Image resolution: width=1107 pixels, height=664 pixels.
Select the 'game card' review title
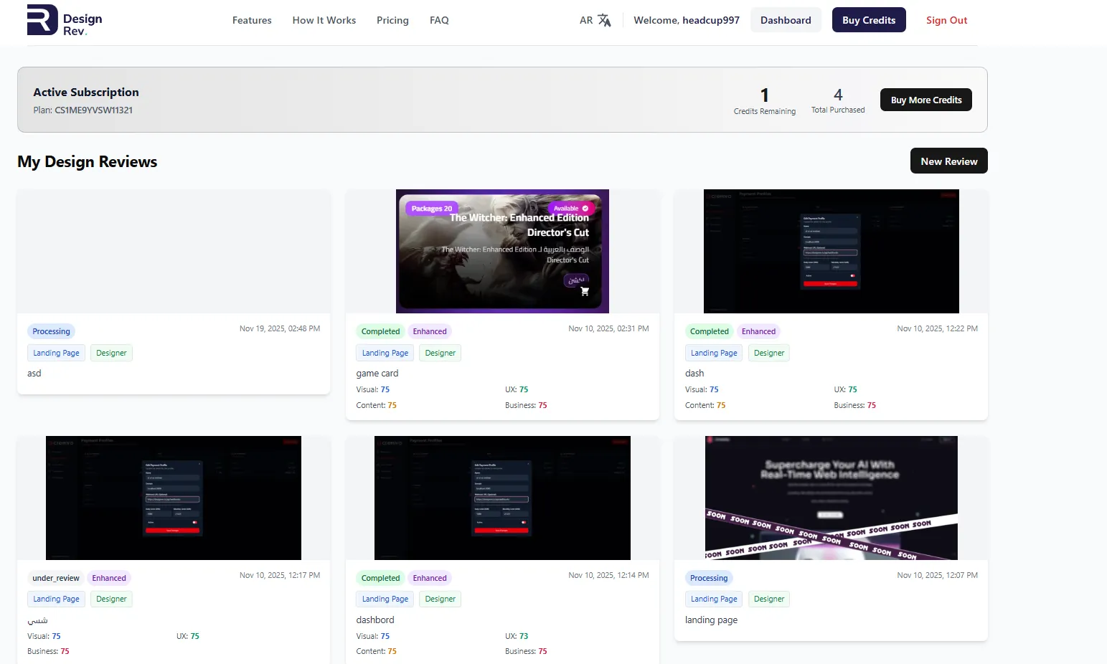pos(377,374)
